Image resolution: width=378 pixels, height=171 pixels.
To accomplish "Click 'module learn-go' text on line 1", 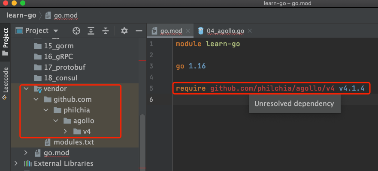I will 208,44.
